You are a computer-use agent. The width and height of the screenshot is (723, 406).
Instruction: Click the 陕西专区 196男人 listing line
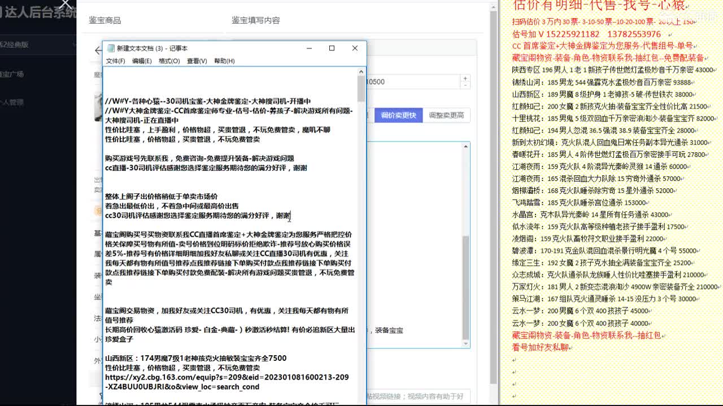click(613, 70)
